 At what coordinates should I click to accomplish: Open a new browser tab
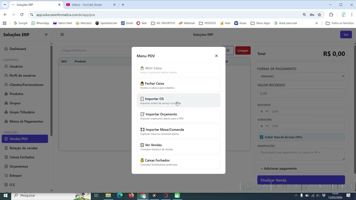point(123,5)
